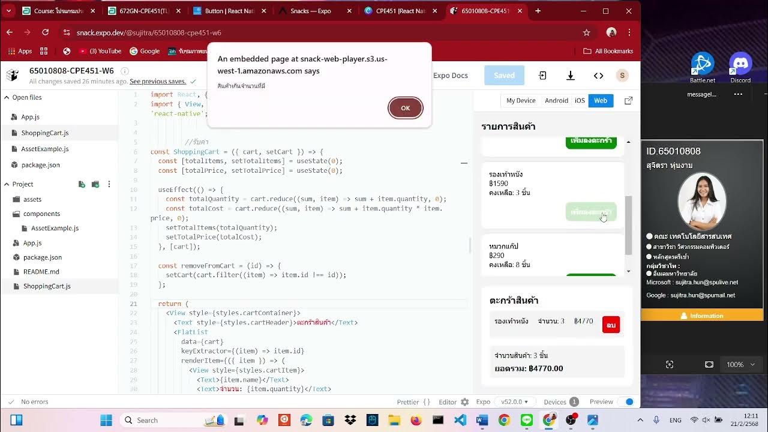Viewport: 768px width, 432px height.
Task: Click the Saved button
Action: tap(504, 76)
